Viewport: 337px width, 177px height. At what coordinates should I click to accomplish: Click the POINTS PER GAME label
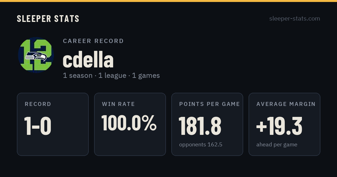coord(210,104)
